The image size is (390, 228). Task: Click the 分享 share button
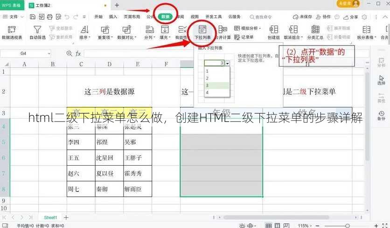pos(350,17)
